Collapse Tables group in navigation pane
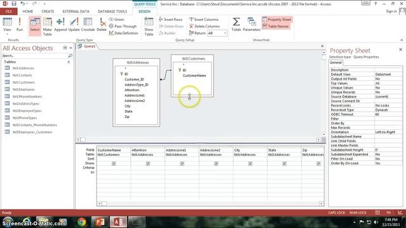406x228 pixels. [x=69, y=62]
